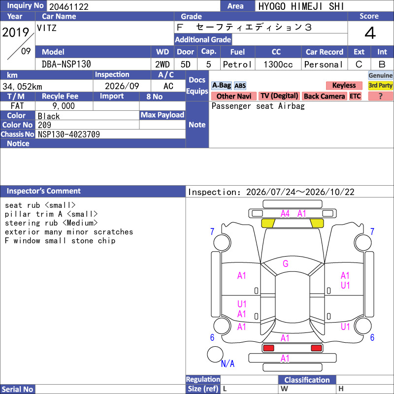Click the car record value Personal
Image resolution: width=394 pixels, height=394 pixels.
(324, 65)
